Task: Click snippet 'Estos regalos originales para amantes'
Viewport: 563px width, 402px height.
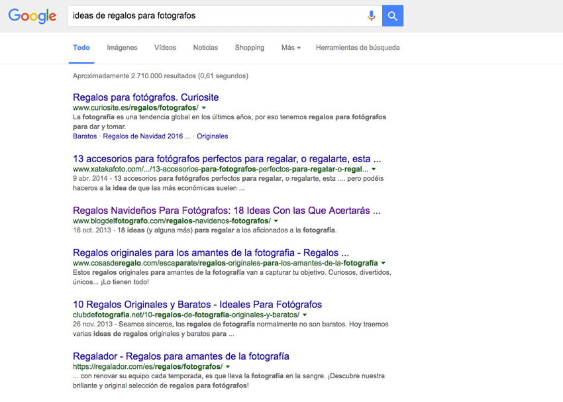Action: point(232,277)
